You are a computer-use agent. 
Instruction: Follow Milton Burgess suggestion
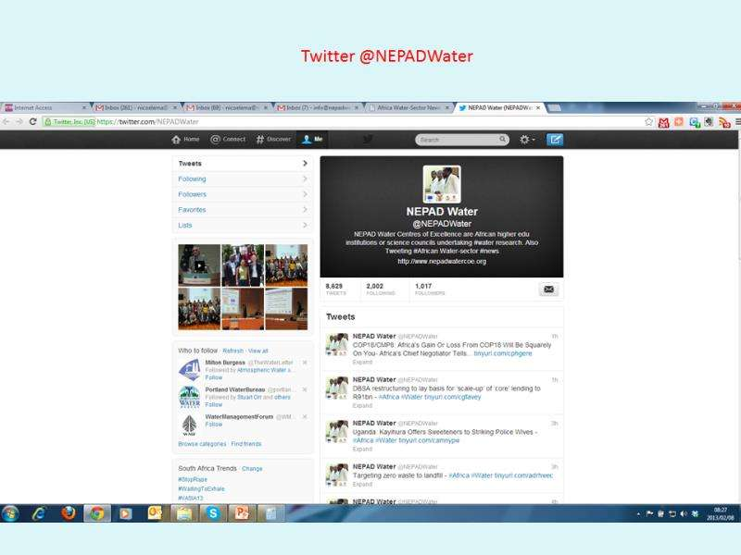tap(214, 378)
